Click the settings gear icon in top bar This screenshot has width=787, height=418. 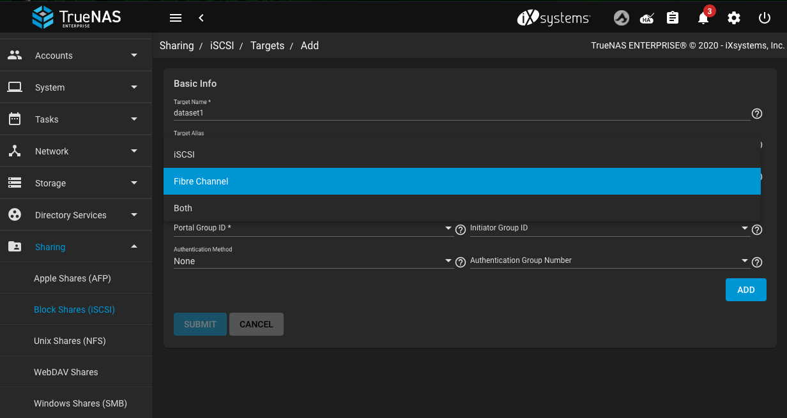(734, 18)
